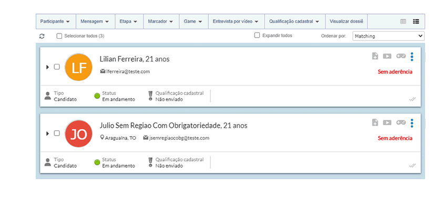Open document icon for Lilian Ferreira
Image resolution: width=447 pixels, height=199 pixels.
click(x=375, y=56)
